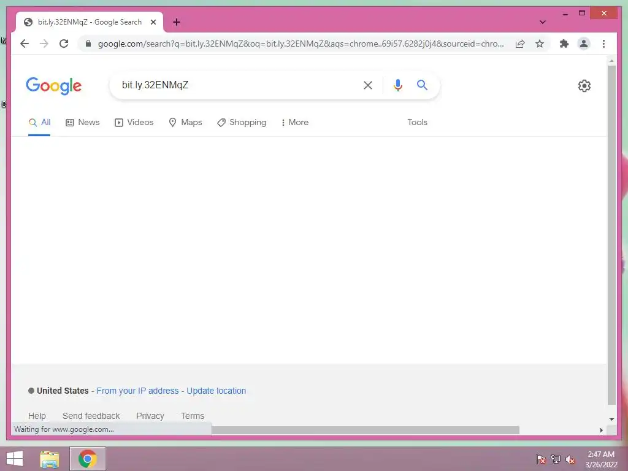
Task: Maximize the Chrome window
Action: point(582,13)
